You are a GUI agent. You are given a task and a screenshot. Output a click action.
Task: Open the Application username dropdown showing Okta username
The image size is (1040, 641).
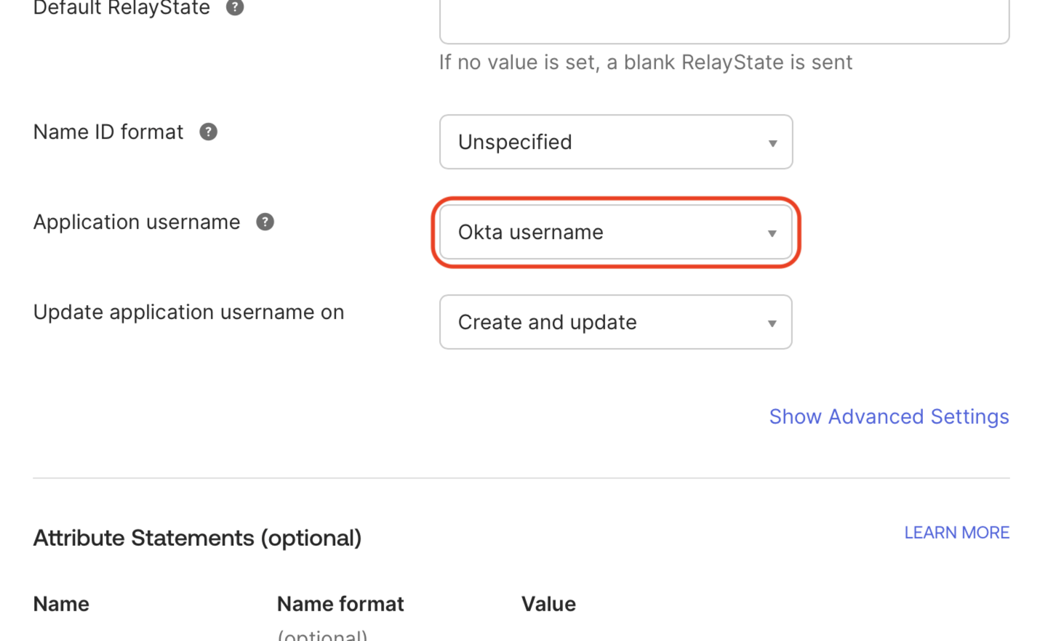click(x=615, y=233)
